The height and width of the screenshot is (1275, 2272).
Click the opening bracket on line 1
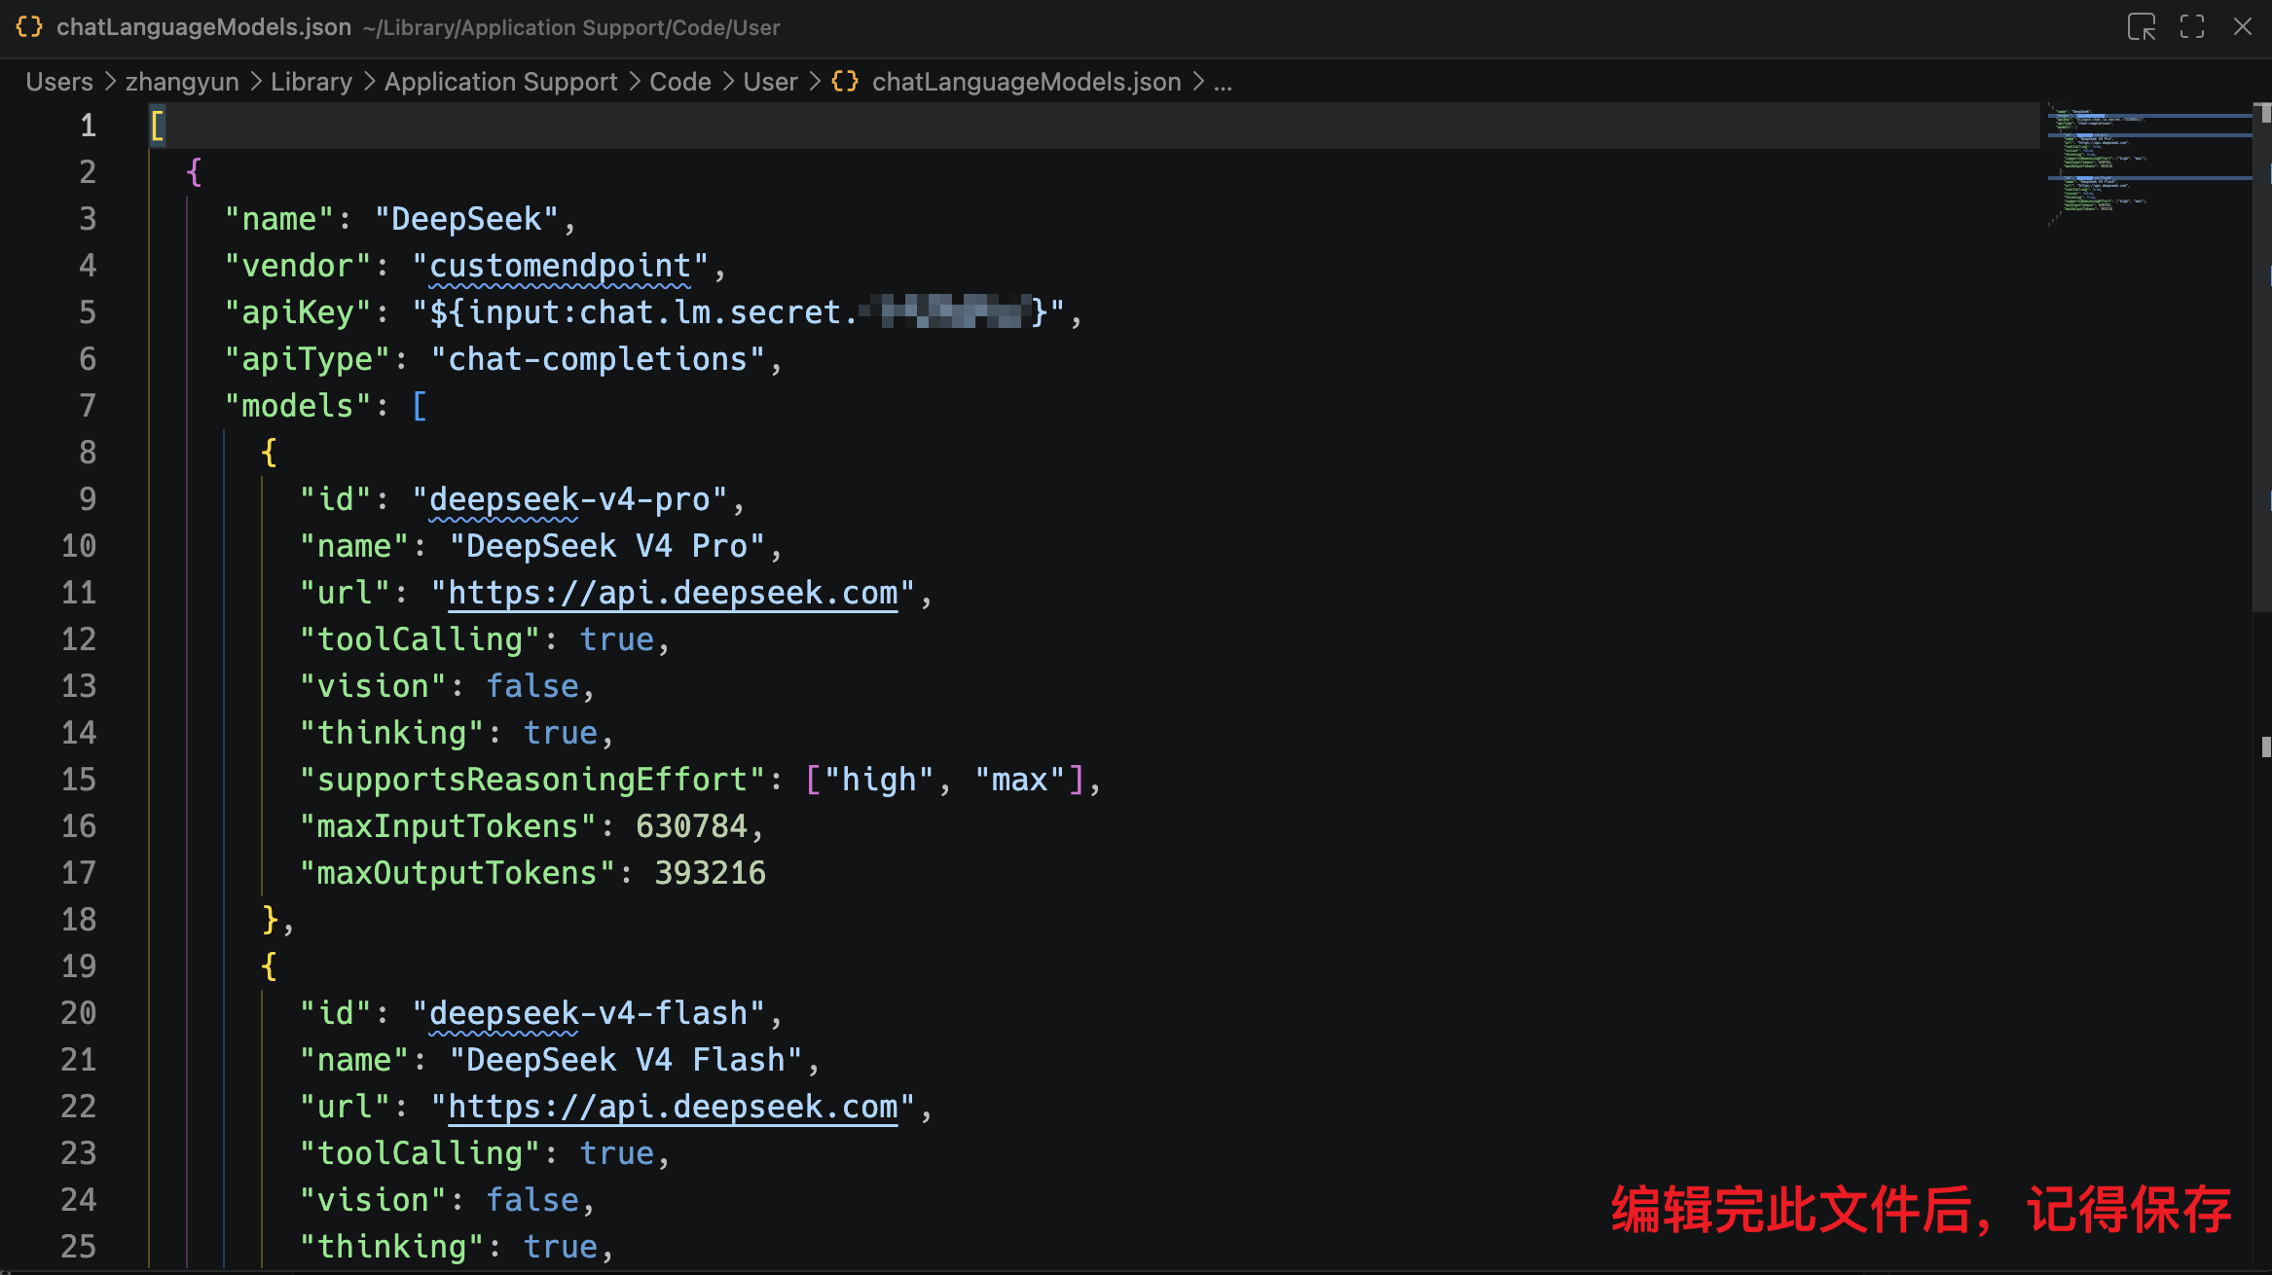(157, 126)
